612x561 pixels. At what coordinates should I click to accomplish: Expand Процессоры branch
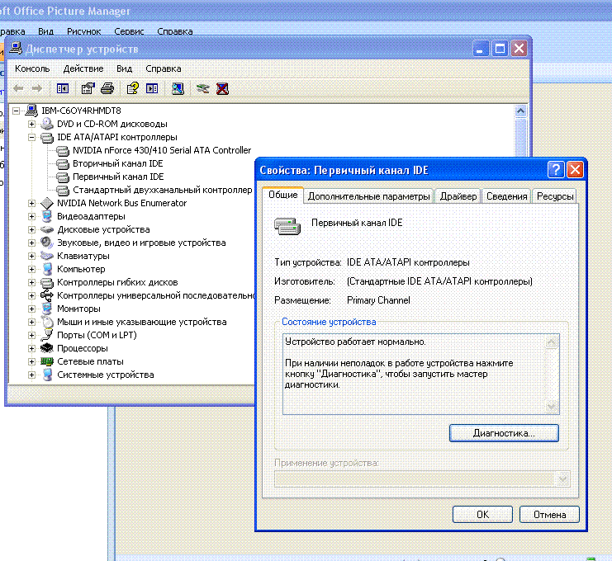pyautogui.click(x=31, y=348)
